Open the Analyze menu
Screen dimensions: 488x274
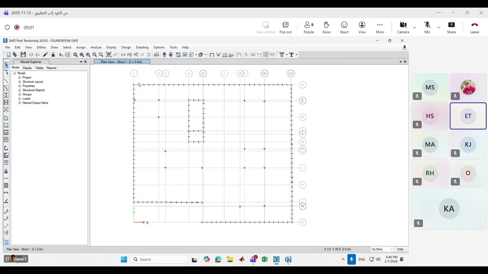96,48
